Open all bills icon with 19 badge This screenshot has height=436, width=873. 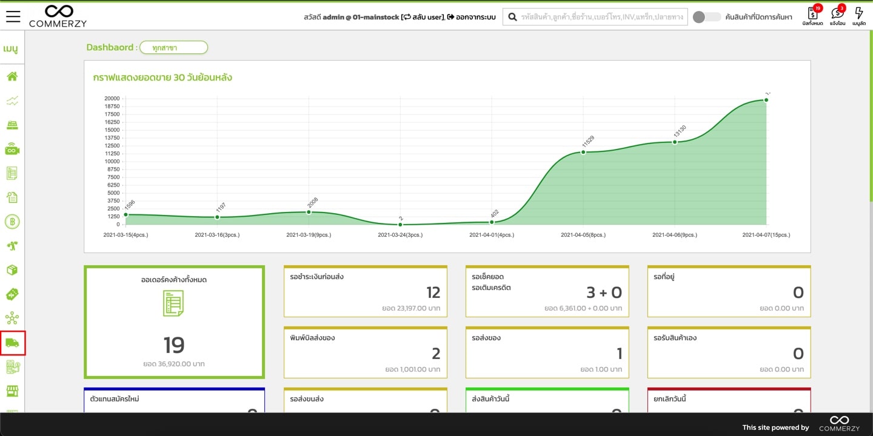tap(812, 16)
